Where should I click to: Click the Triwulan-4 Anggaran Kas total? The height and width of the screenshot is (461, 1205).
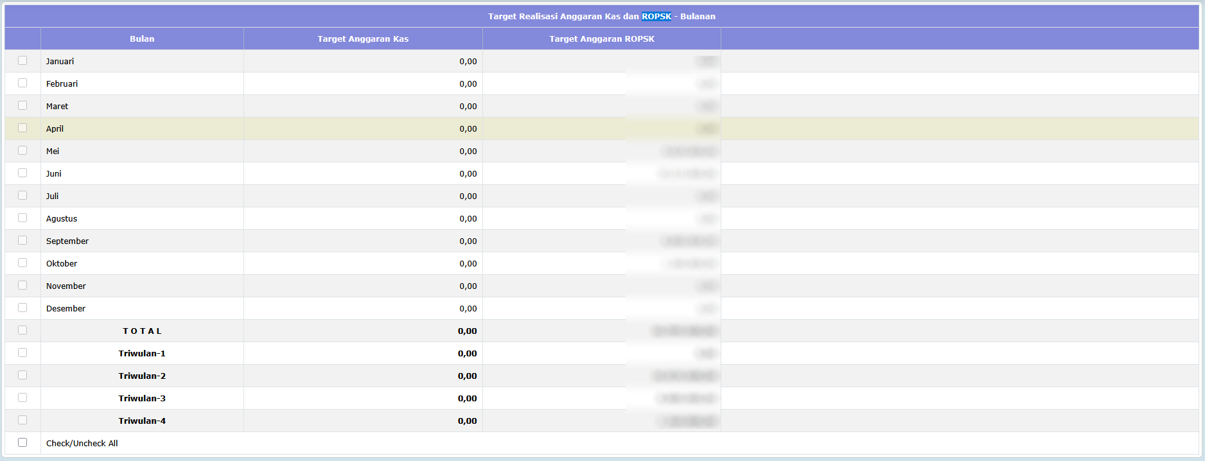(467, 421)
